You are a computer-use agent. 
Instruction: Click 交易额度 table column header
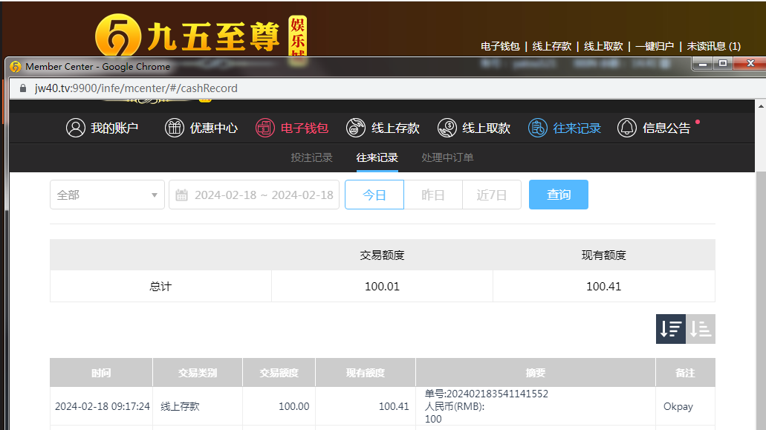pyautogui.click(x=279, y=372)
